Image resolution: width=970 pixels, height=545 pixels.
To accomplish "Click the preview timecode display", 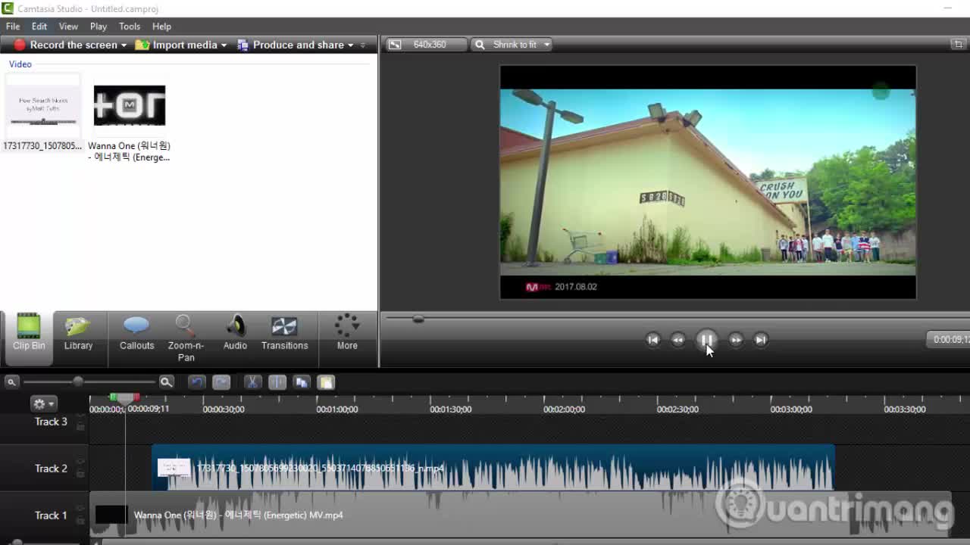I will [x=949, y=340].
